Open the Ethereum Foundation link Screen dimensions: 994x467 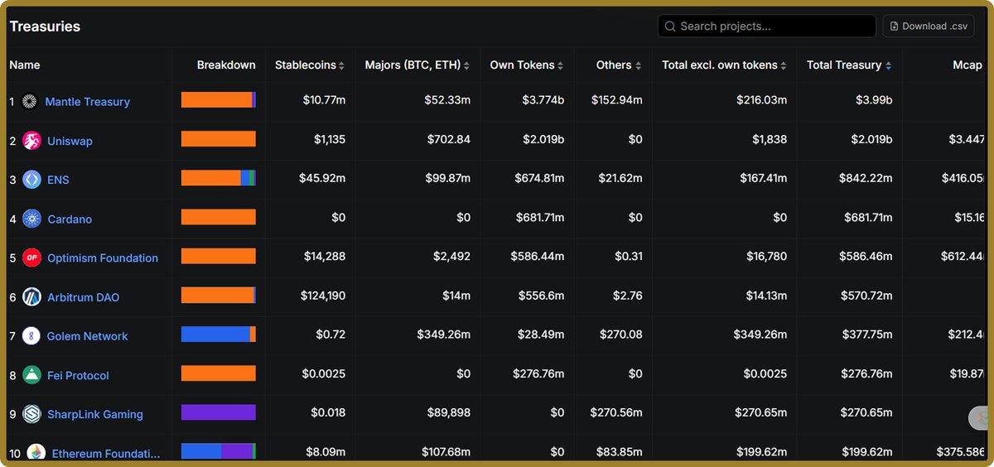pos(106,453)
